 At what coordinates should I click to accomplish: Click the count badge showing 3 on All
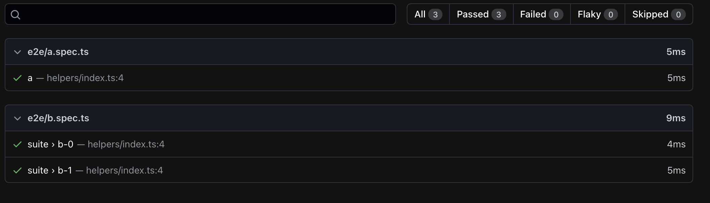(x=435, y=14)
